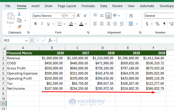Click the Select All corner triangle
The width and height of the screenshot is (174, 110).
tap(4, 48)
